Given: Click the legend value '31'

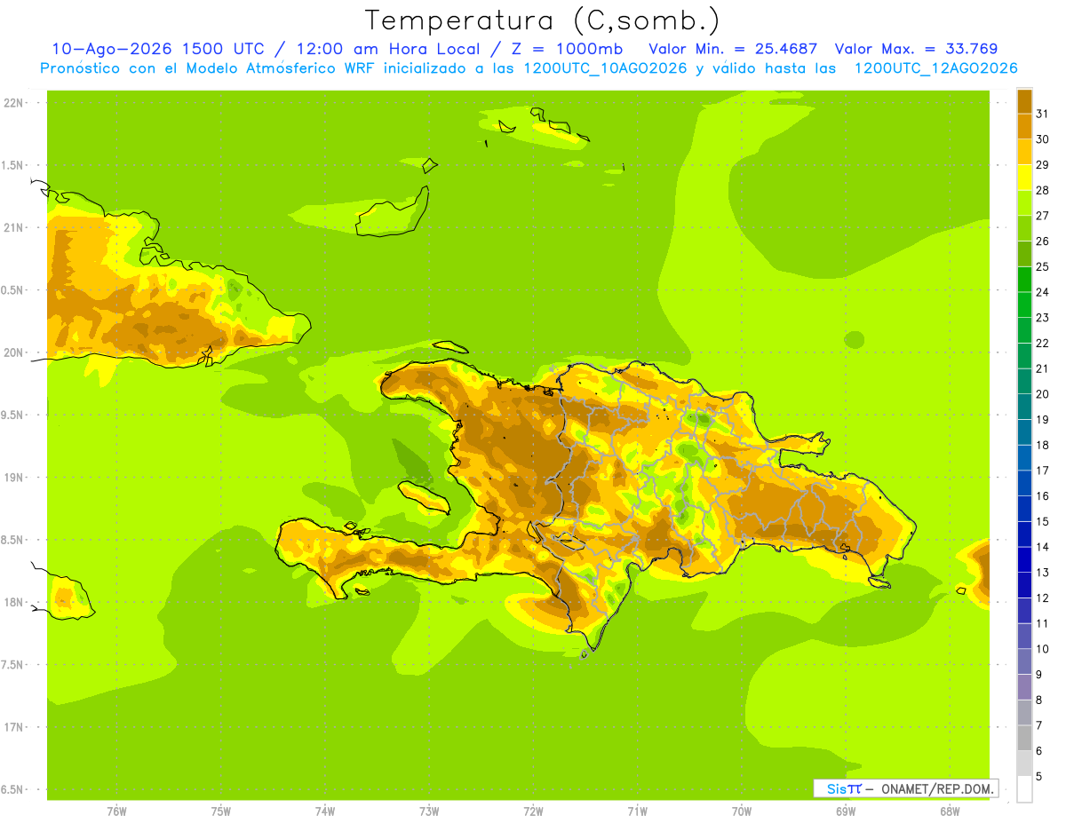Looking at the screenshot, I should [x=1042, y=114].
